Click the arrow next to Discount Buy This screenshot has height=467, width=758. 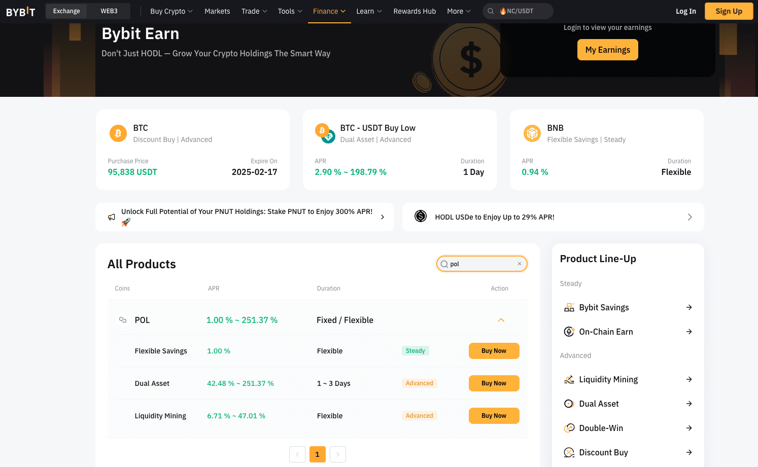pyautogui.click(x=689, y=452)
